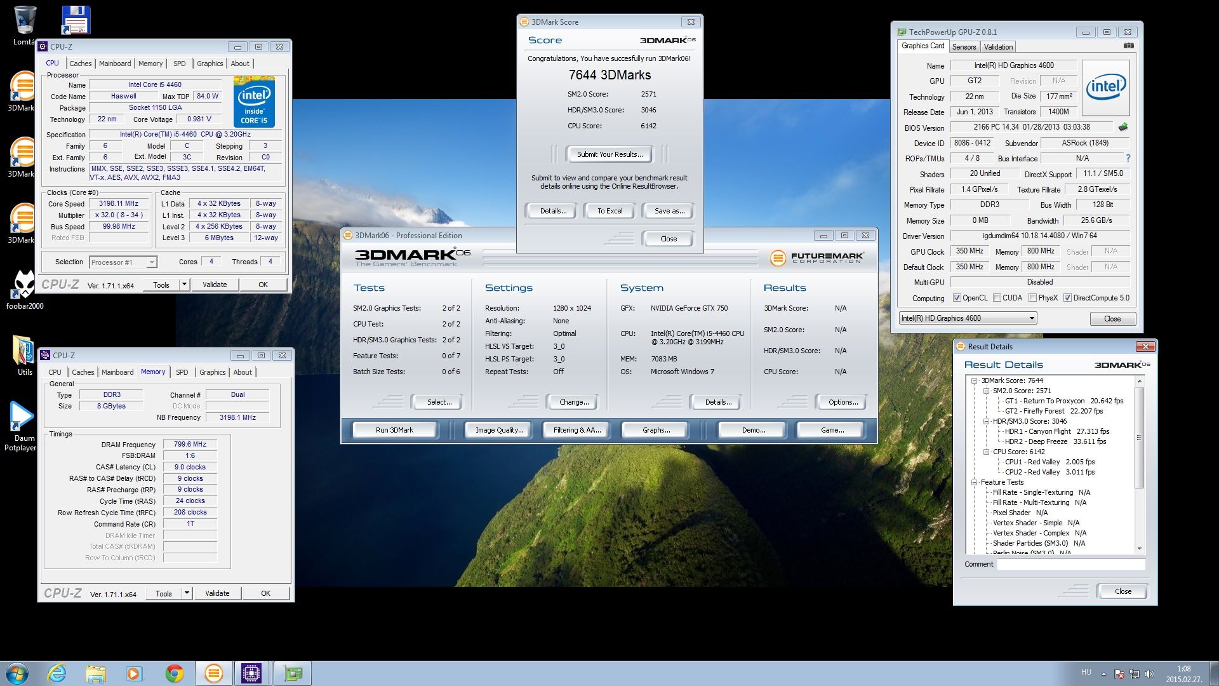Click scrollbar down arrow in Result Details
Screen dimensions: 1219x686
point(1139,548)
